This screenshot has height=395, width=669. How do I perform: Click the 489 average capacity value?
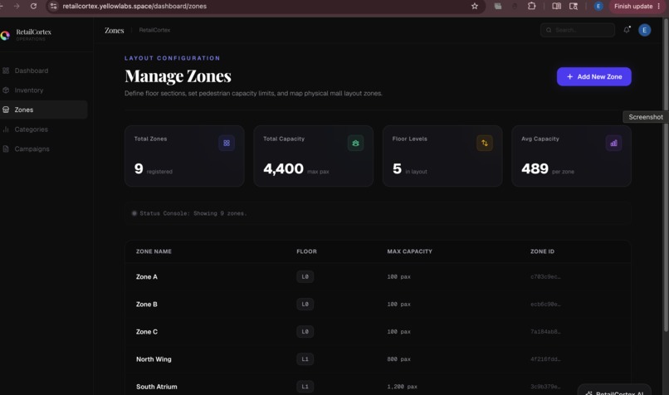(x=535, y=168)
